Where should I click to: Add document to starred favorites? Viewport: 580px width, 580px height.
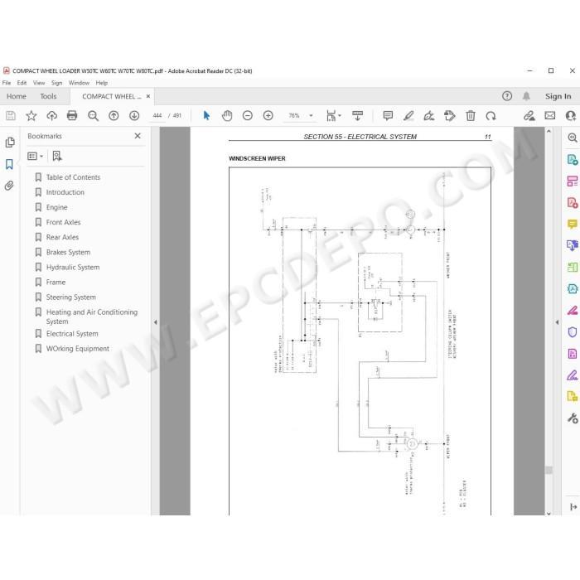(31, 116)
